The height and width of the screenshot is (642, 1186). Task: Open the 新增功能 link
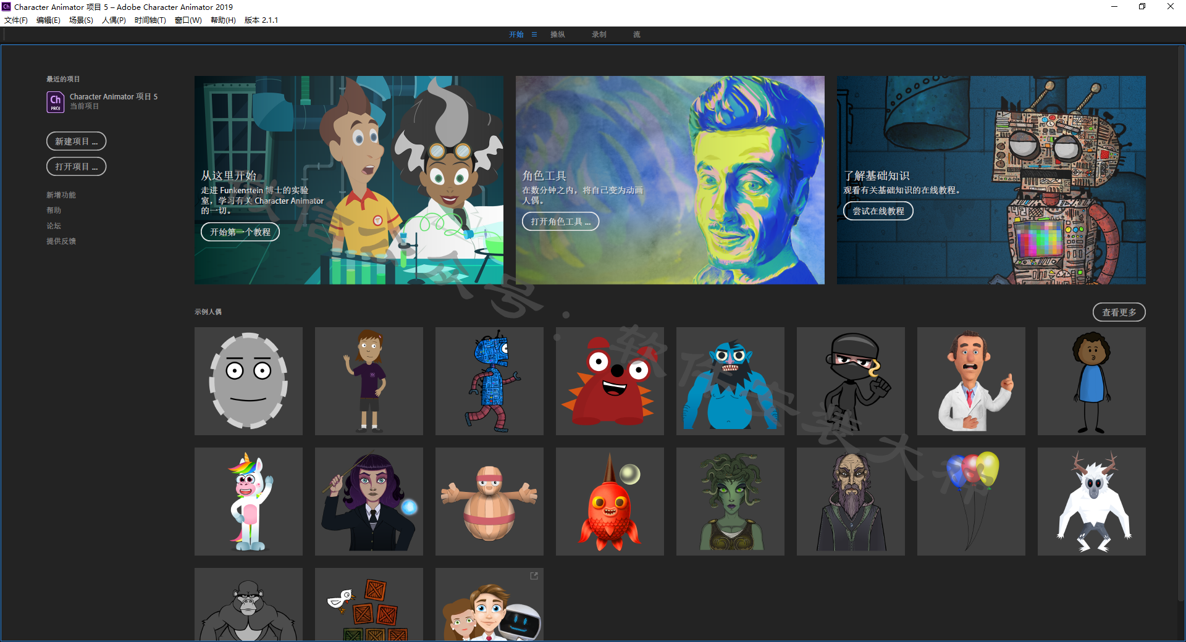pyautogui.click(x=61, y=195)
